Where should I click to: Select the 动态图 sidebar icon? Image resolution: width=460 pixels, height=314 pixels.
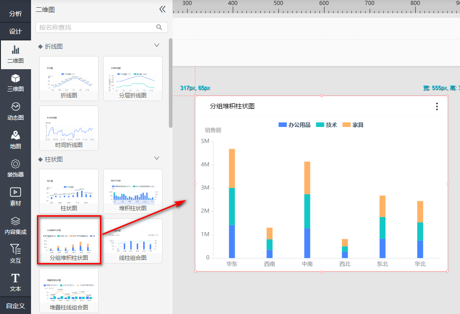click(16, 111)
